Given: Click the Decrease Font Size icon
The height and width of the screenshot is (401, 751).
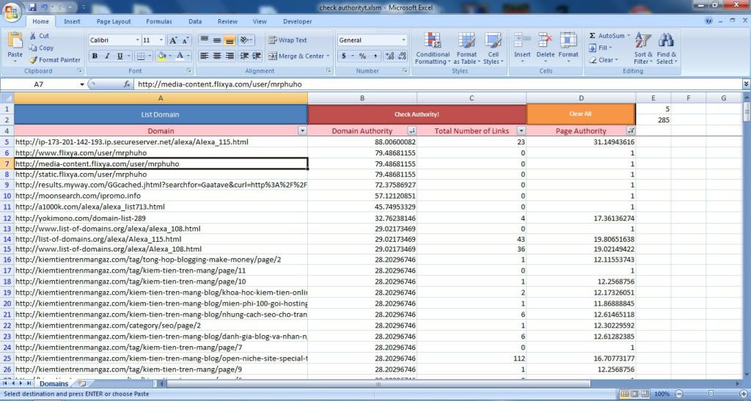Looking at the screenshot, I should (x=186, y=40).
